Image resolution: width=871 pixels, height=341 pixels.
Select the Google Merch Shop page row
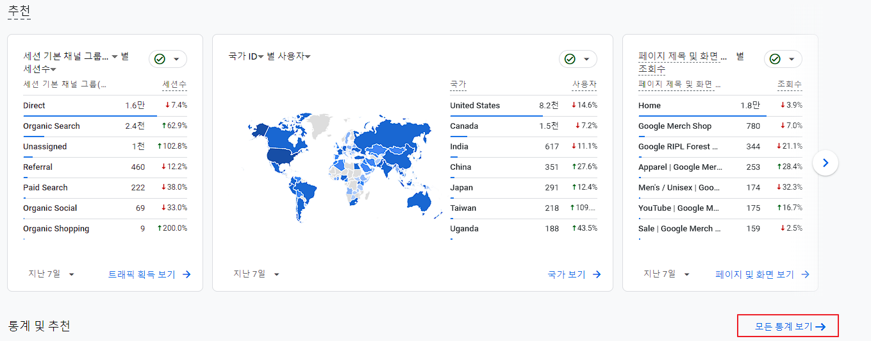click(720, 126)
